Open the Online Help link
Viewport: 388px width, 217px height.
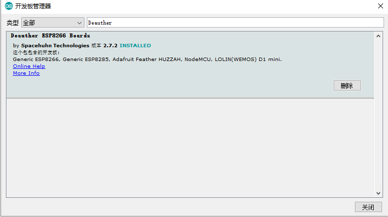(29, 66)
